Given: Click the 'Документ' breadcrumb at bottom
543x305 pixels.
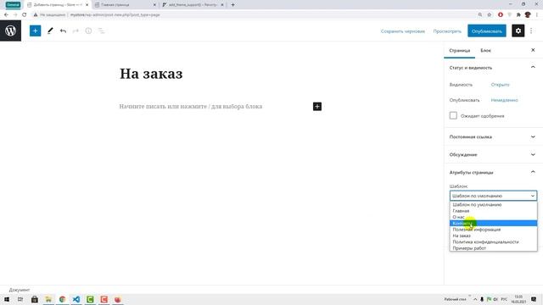Looking at the screenshot, I should coord(20,290).
